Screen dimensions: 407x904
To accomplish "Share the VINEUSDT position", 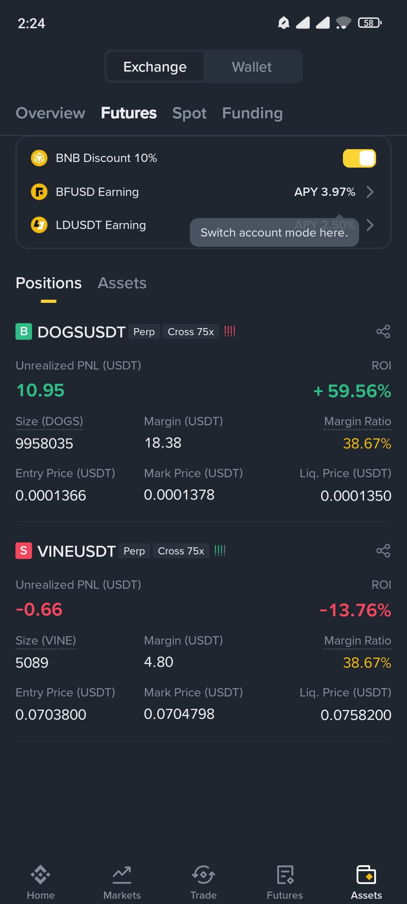I will tap(383, 551).
